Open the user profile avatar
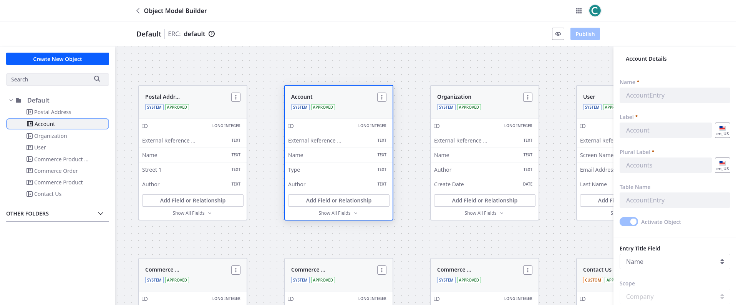 pyautogui.click(x=595, y=11)
